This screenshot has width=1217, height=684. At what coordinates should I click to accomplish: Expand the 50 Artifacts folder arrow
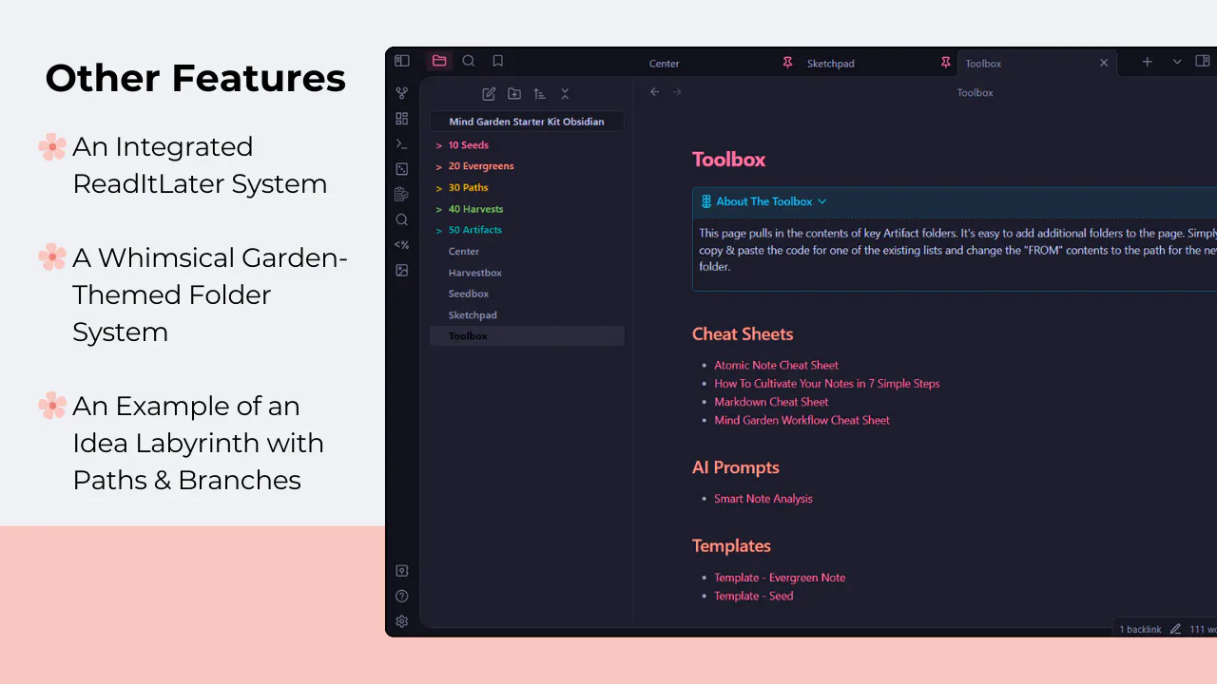(x=438, y=230)
